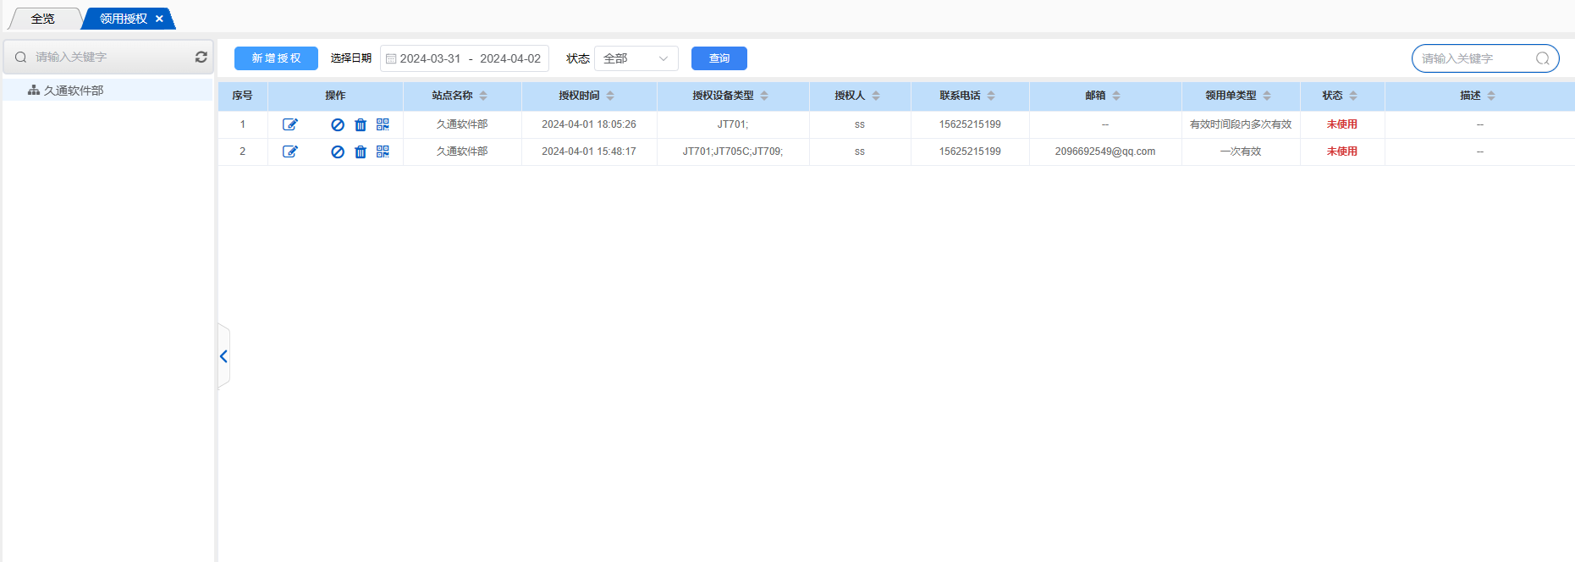1575x562 pixels.
Task: Close the 领用授权 tab
Action: [x=159, y=19]
